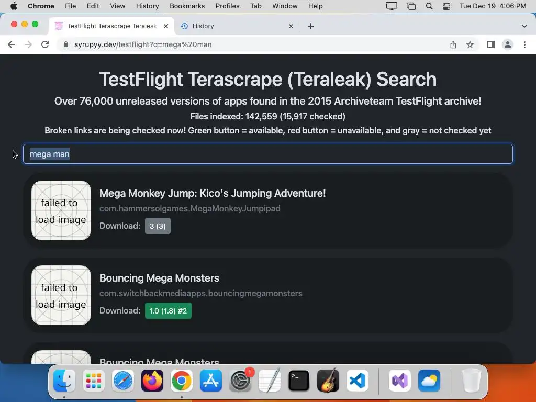Bookmark this page with the star icon
This screenshot has height=402, width=536.
[470, 44]
